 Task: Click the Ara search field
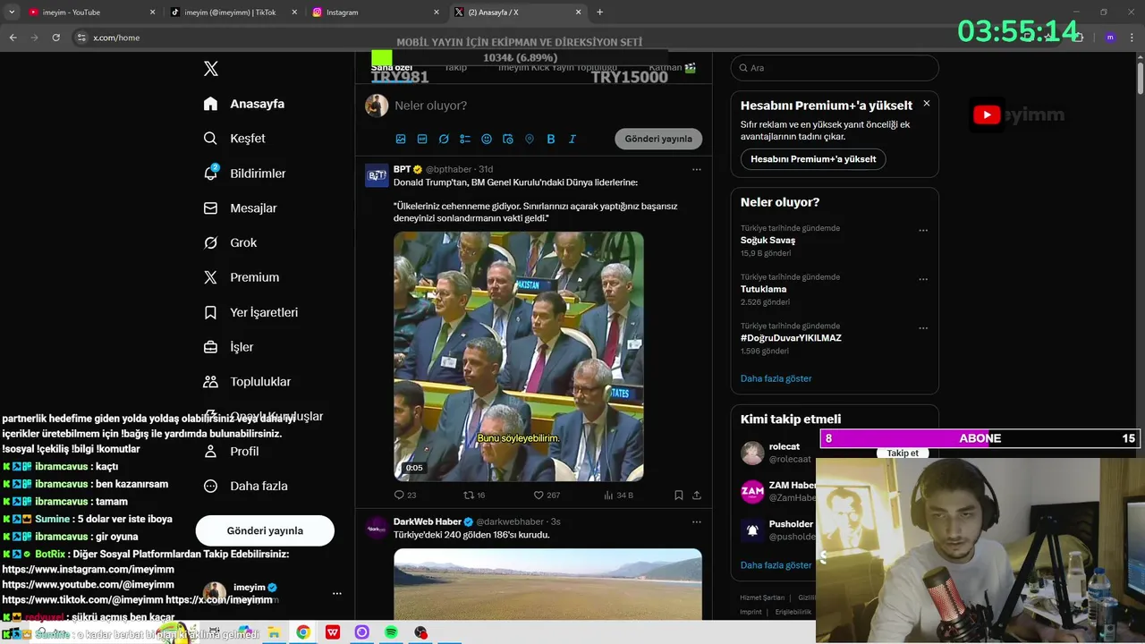coord(835,68)
